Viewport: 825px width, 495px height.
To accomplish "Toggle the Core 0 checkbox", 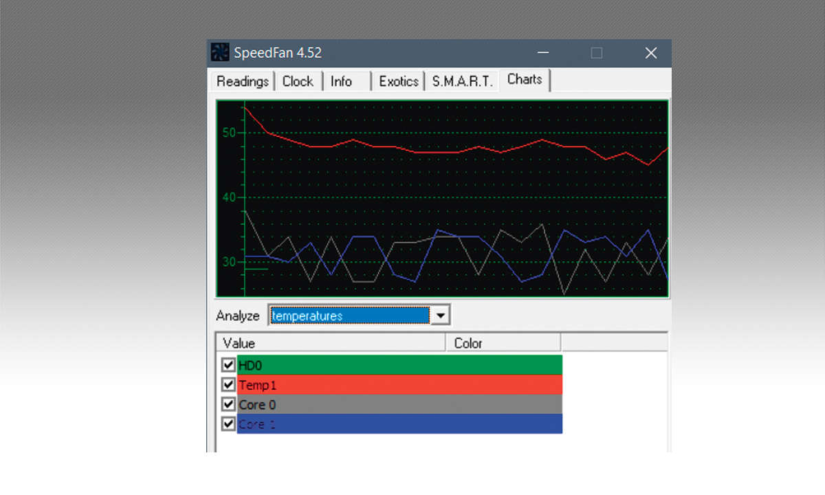I will [x=229, y=404].
